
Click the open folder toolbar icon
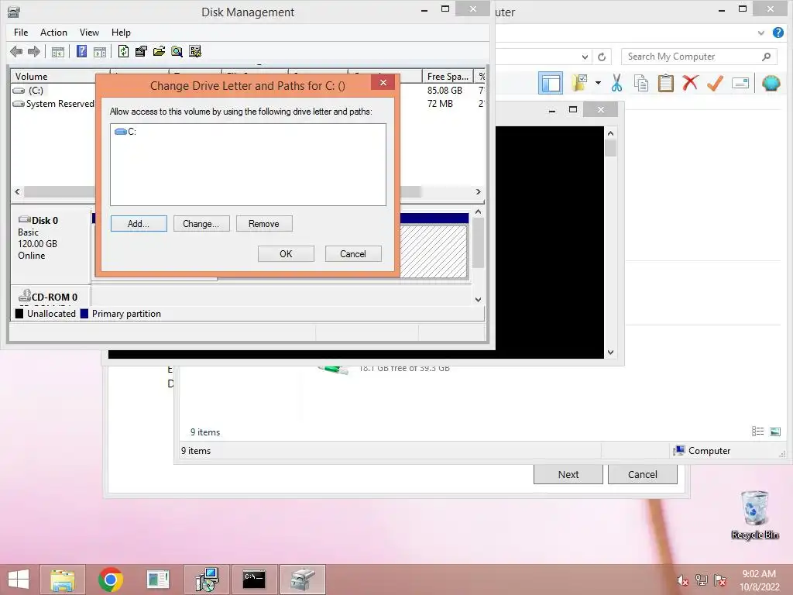pos(159,51)
